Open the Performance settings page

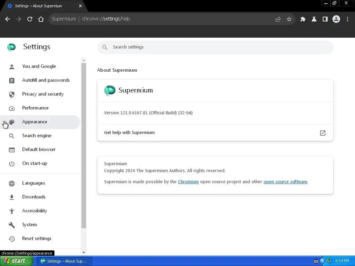(40, 108)
